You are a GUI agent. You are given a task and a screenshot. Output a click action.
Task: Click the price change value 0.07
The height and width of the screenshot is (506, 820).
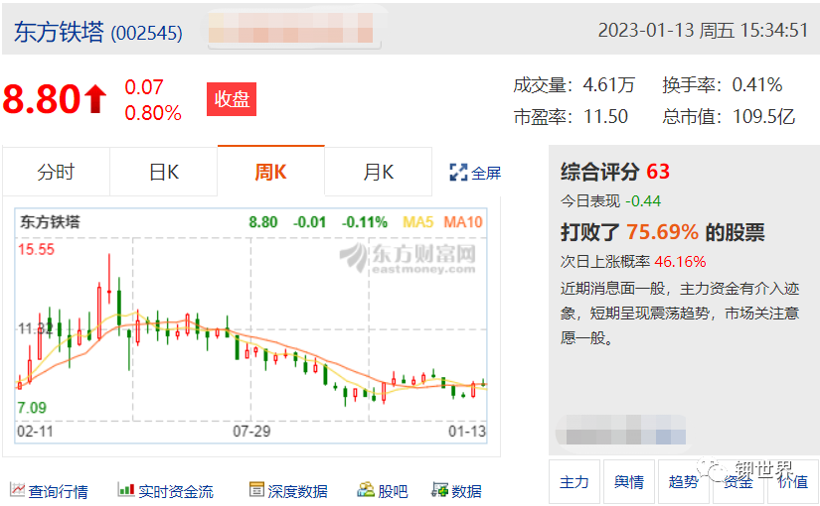(x=144, y=87)
